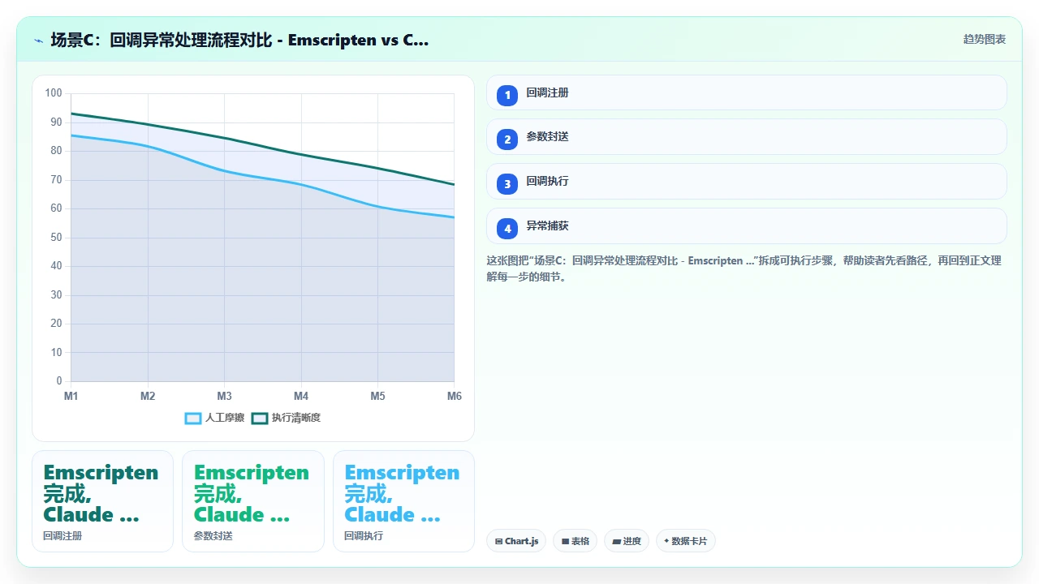Open the dark green card labeled 回调注册

tap(102, 501)
